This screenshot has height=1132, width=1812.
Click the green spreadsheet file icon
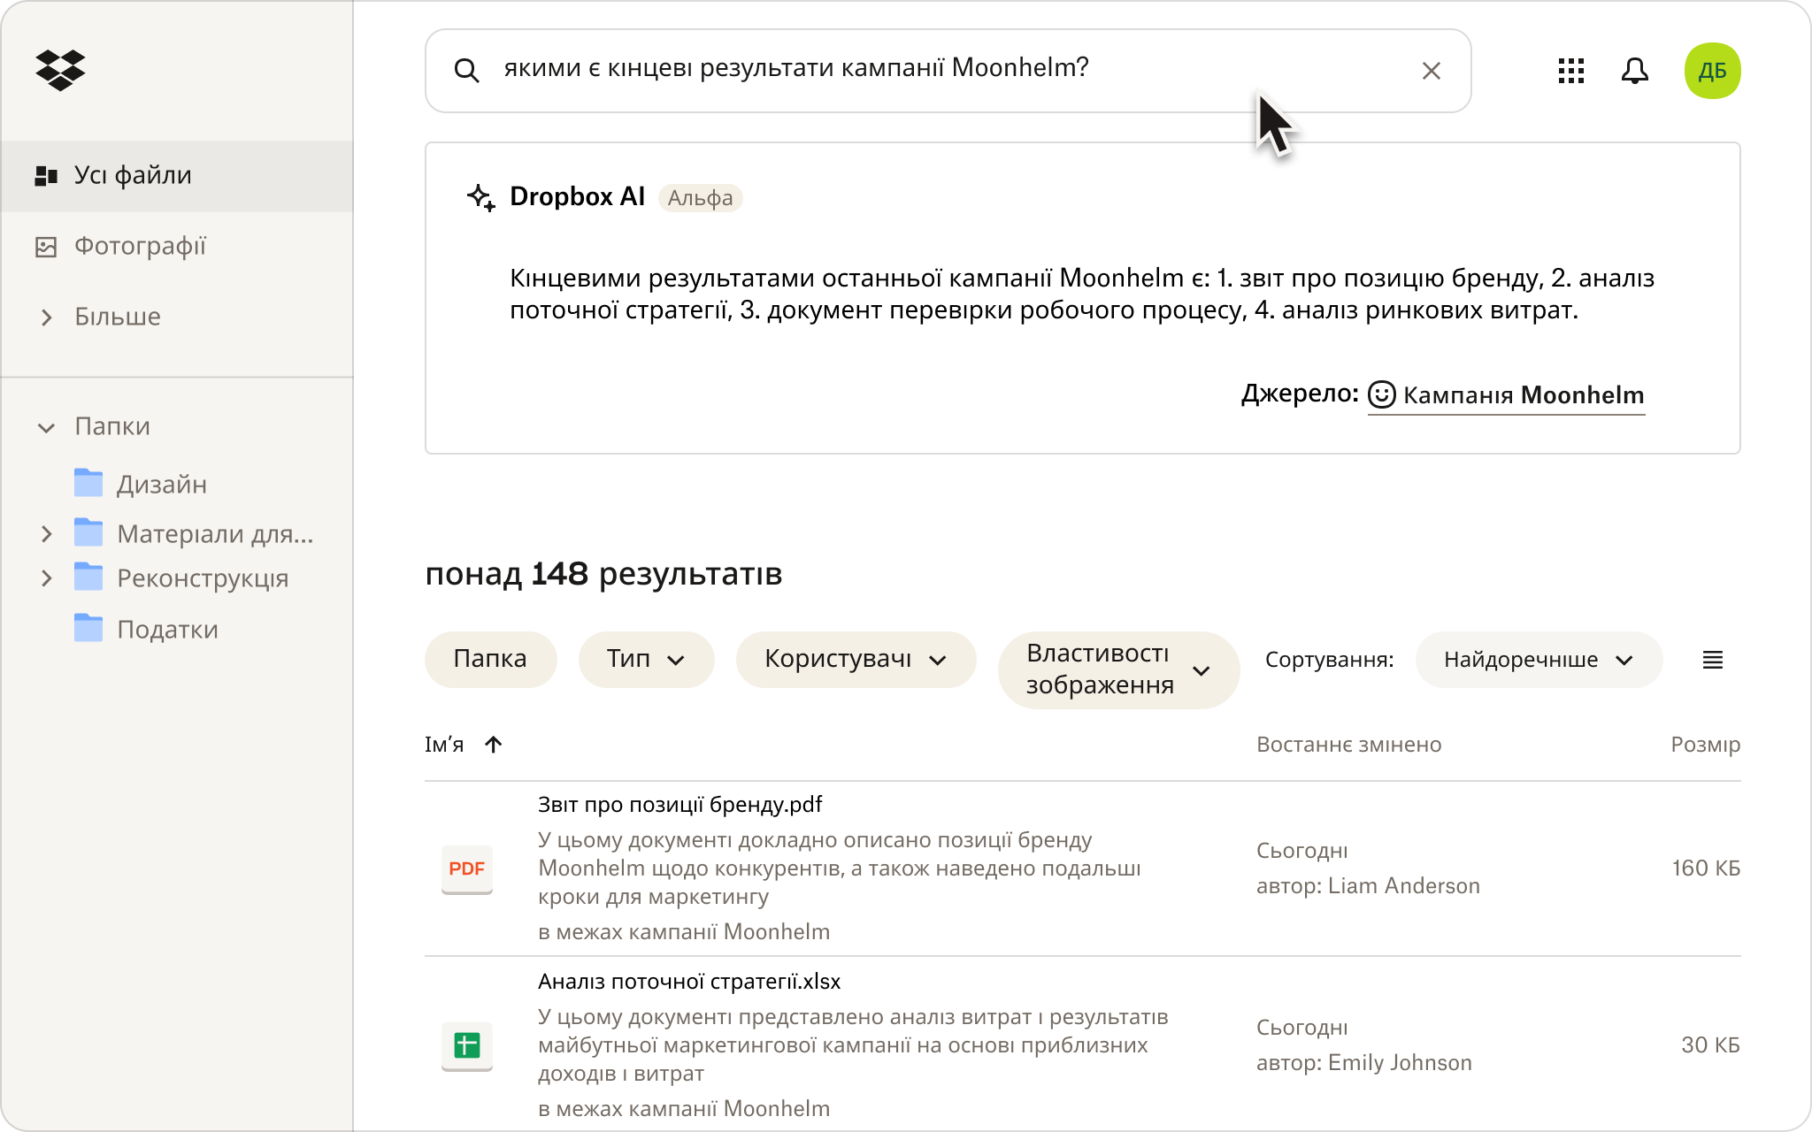[x=467, y=1045]
